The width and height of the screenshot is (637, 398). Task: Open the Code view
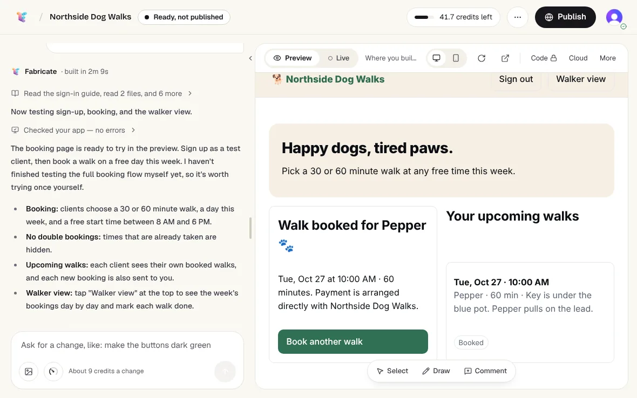(544, 58)
